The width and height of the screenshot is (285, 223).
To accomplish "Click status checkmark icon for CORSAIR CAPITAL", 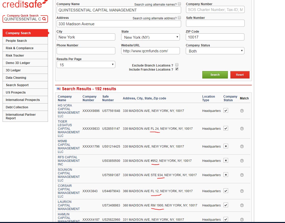I will (x=226, y=191).
